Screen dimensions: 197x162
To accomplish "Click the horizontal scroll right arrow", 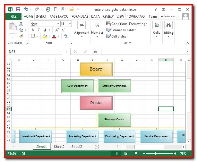I will (184, 147).
